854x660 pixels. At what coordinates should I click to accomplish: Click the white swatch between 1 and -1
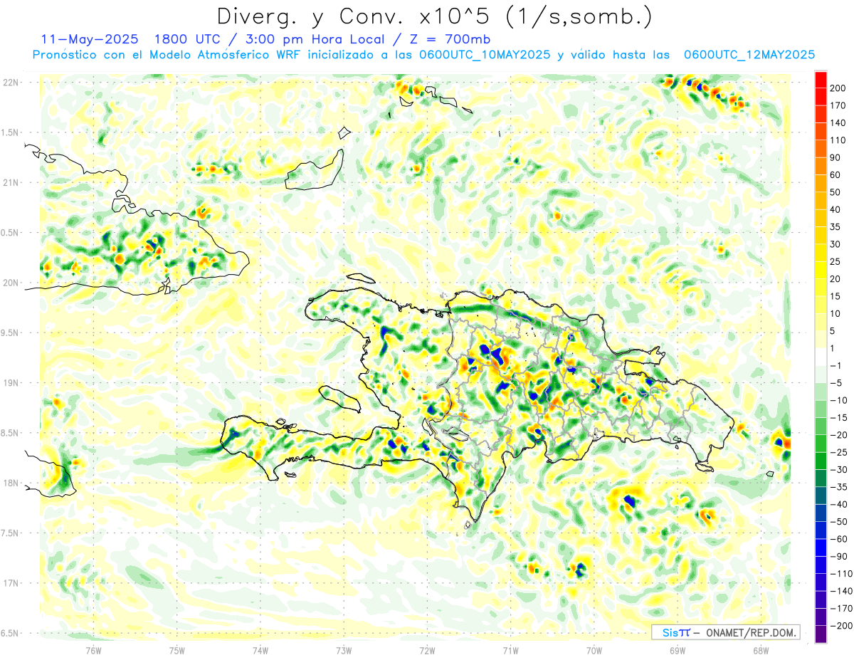coord(821,357)
